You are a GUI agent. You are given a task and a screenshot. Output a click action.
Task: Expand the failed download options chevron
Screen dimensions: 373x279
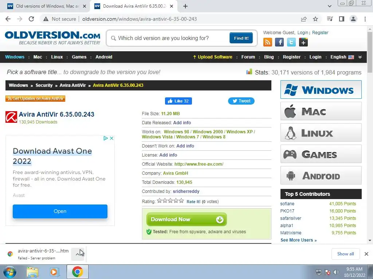coord(78,254)
